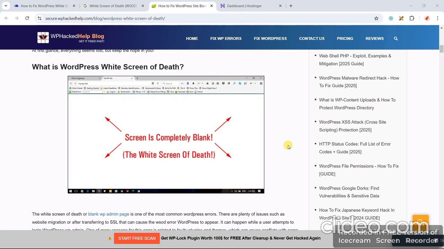Viewport: 444px width, 249px height.
Task: Select the HOME menu item
Action: [x=192, y=38]
